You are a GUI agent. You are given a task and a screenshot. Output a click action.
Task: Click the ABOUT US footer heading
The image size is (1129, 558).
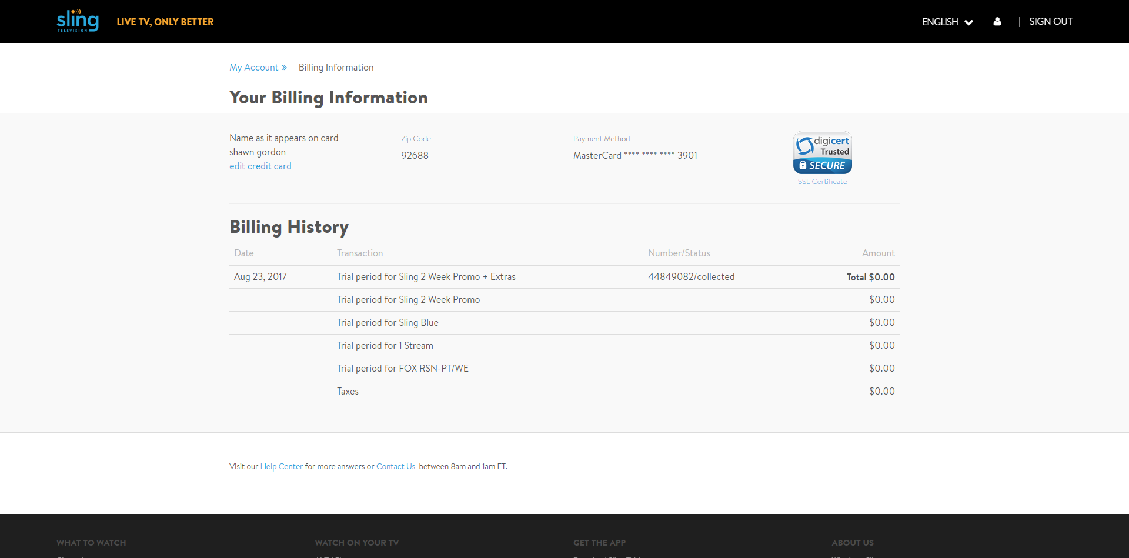pos(853,543)
